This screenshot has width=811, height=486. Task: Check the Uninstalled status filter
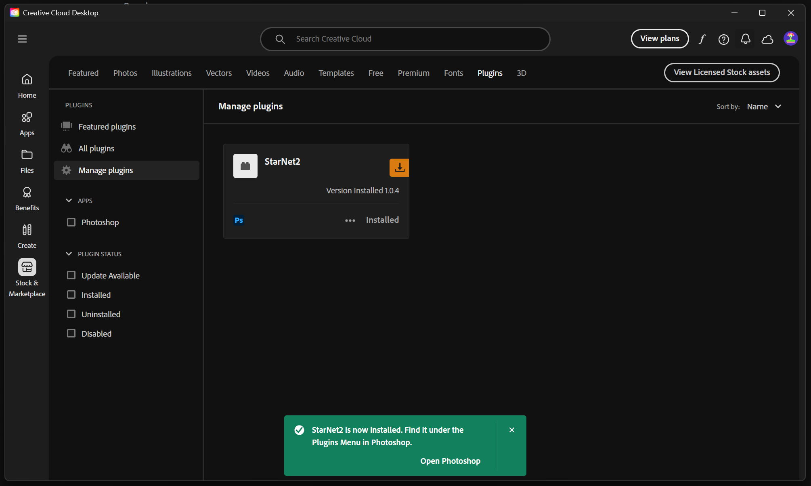(71, 314)
